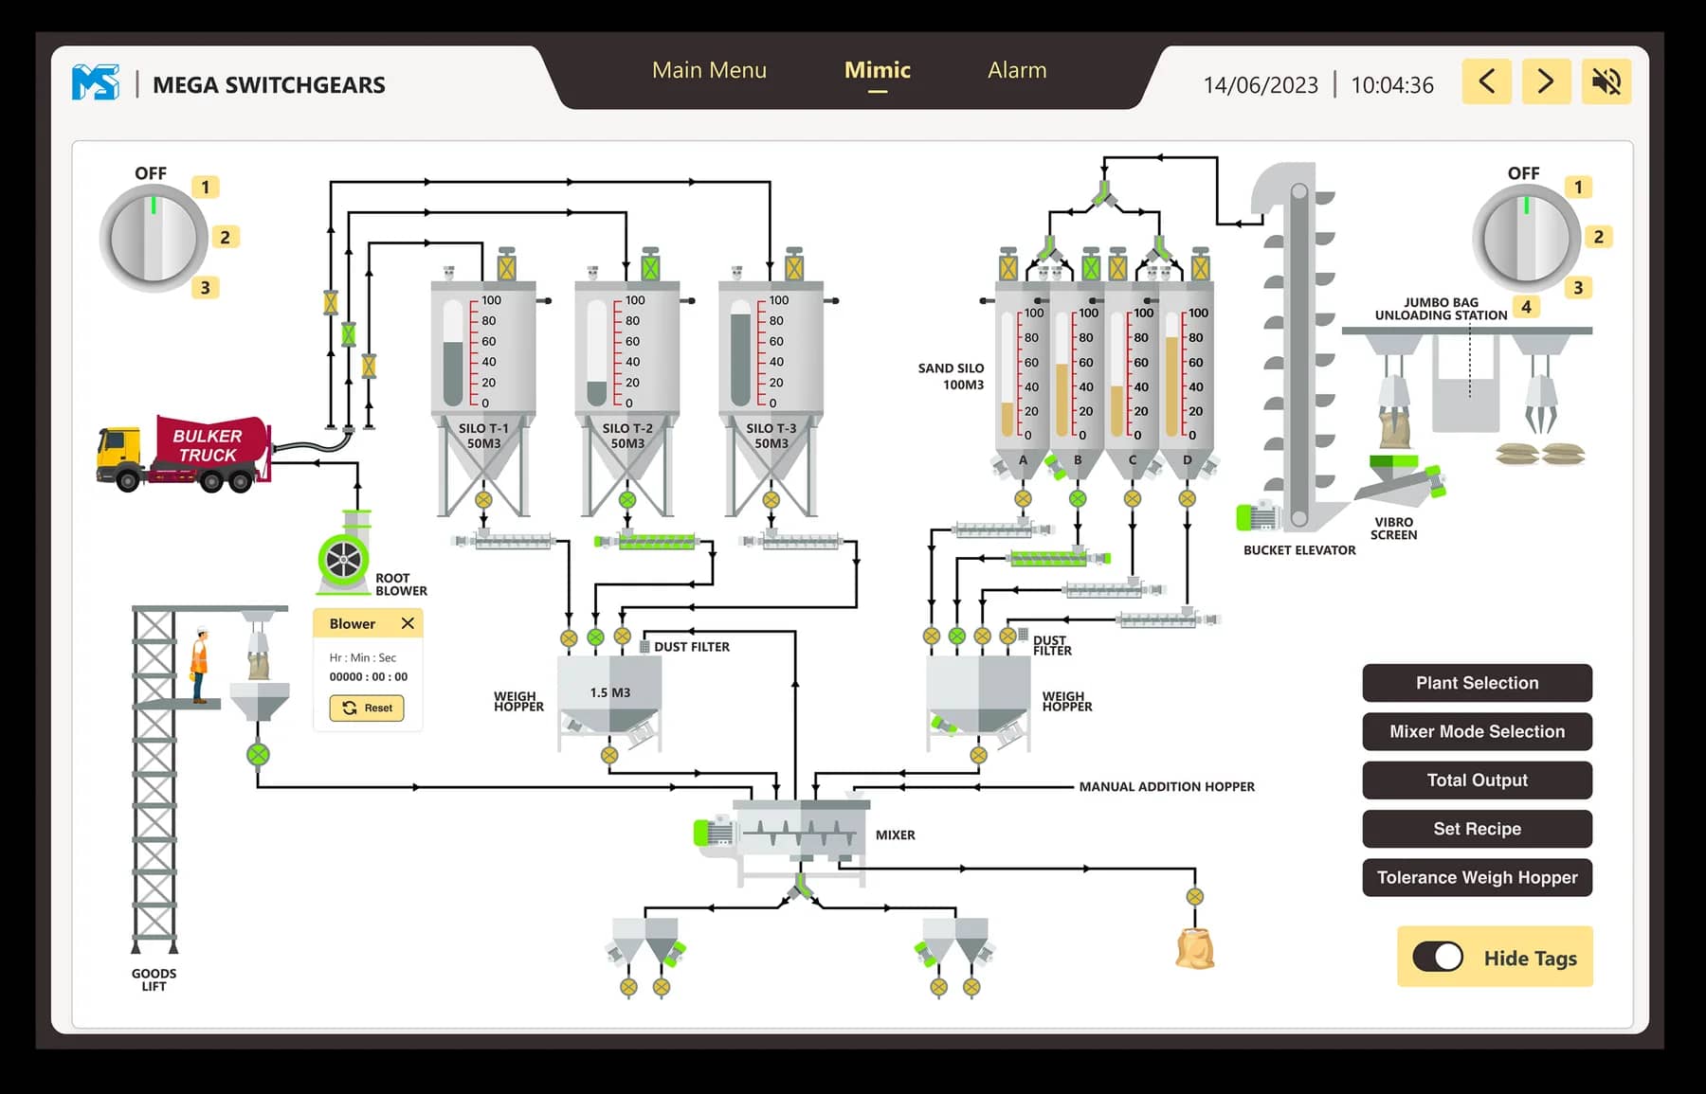This screenshot has width=1706, height=1094.
Task: Close the Blower popup panel
Action: pos(408,623)
